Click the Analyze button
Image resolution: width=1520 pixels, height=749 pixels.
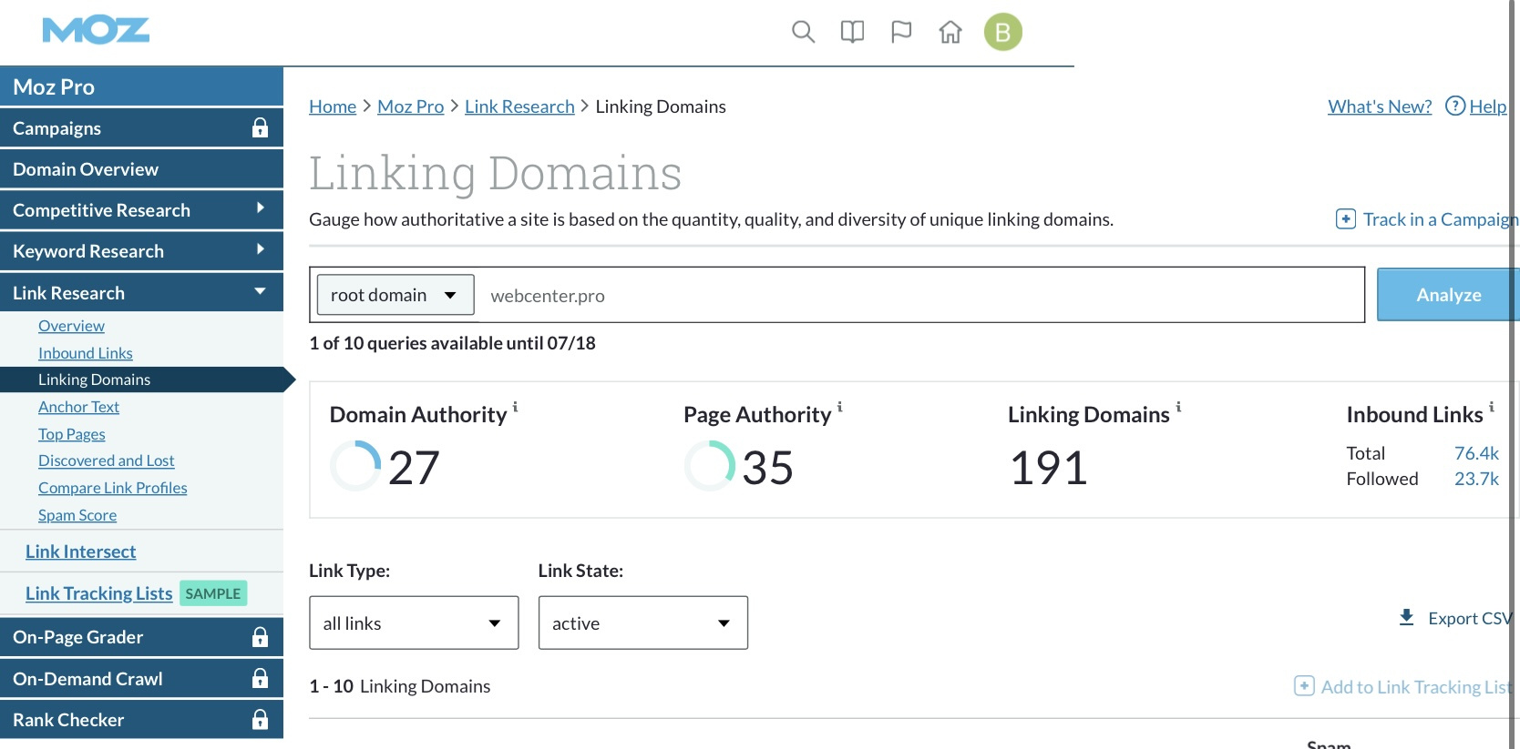point(1448,295)
